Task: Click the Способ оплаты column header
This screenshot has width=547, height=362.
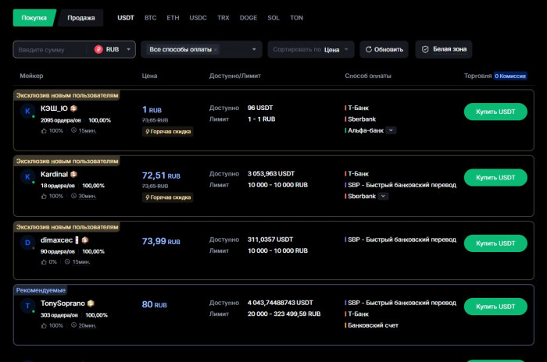Action: 368,76
